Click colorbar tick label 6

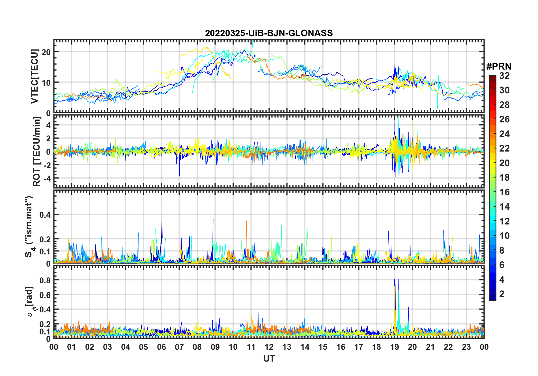tap(502, 265)
